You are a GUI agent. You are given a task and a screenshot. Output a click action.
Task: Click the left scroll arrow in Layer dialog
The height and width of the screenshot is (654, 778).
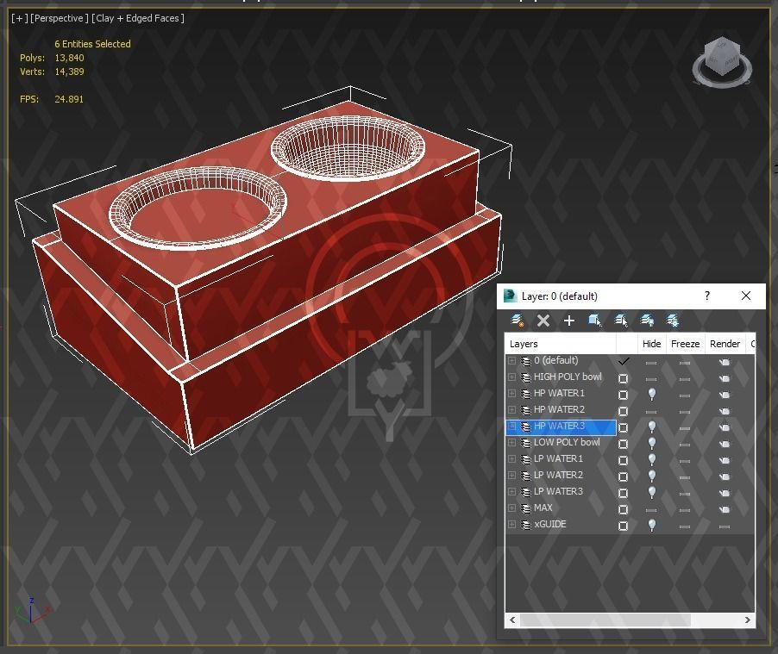[x=512, y=620]
